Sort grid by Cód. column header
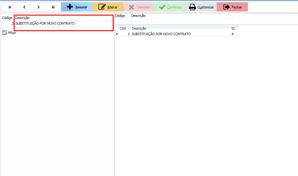The height and width of the screenshot is (176, 298). click(x=123, y=28)
